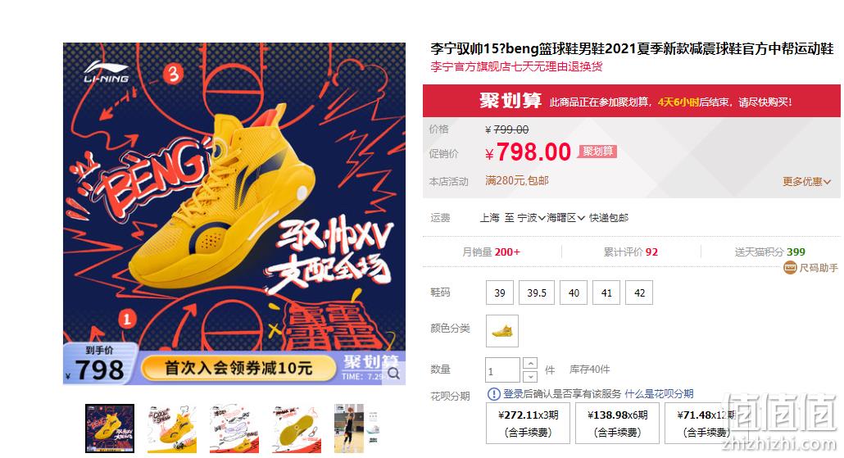Open the 尺码助手 size helper icon
844x458 pixels.
click(x=790, y=267)
